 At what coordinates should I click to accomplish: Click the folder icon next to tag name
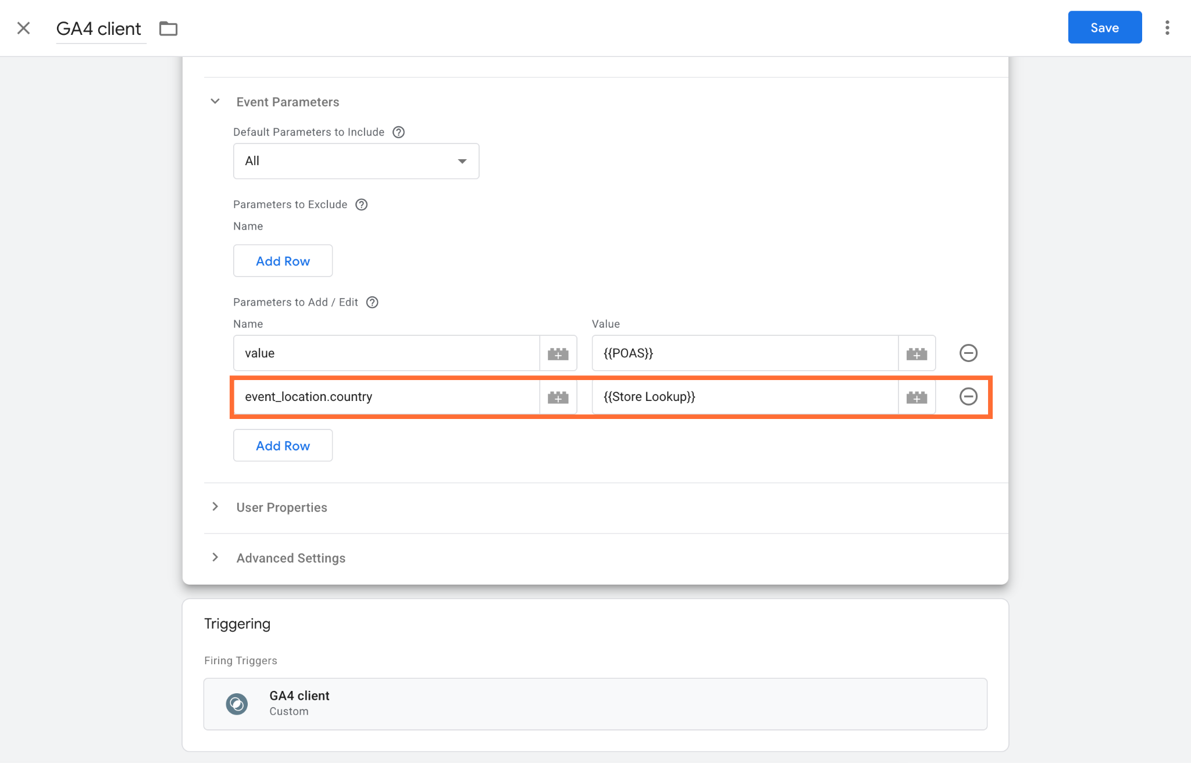point(169,28)
